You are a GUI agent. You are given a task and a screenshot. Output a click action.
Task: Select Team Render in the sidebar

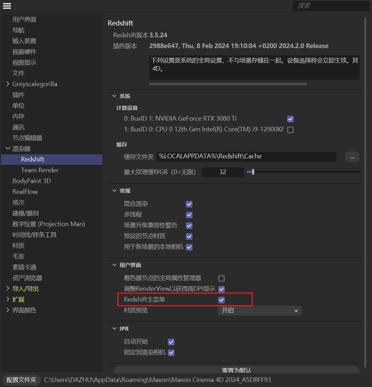pos(39,170)
